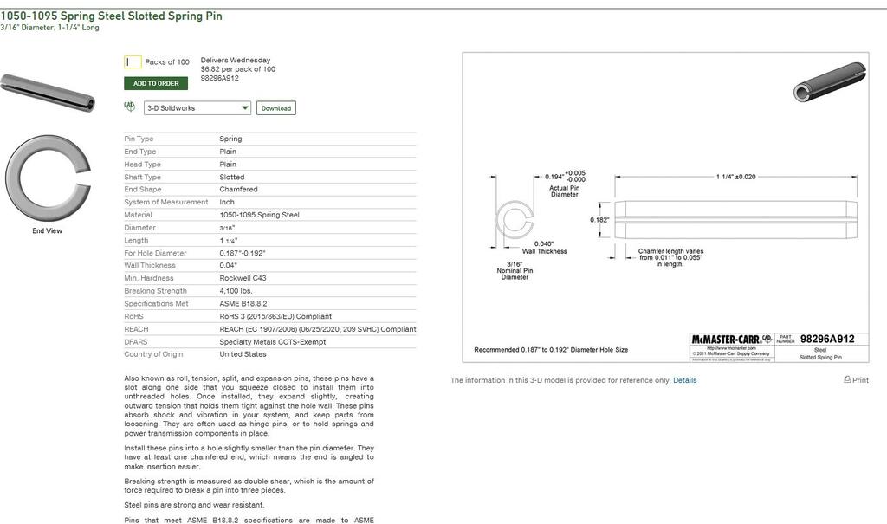Click the side-view pin product photo
The height and width of the screenshot is (524, 887).
(48, 93)
